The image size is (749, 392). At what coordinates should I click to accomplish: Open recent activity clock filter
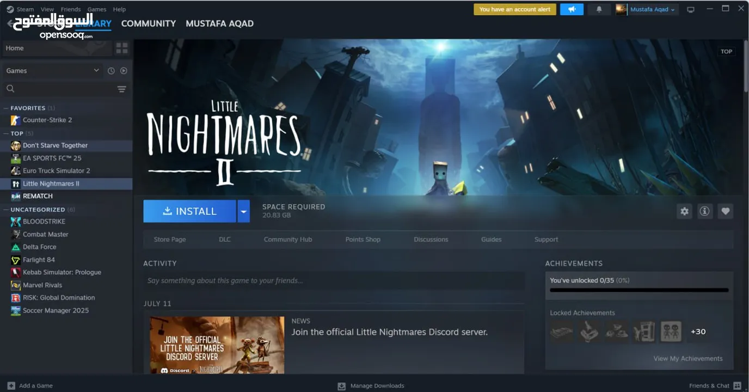111,71
